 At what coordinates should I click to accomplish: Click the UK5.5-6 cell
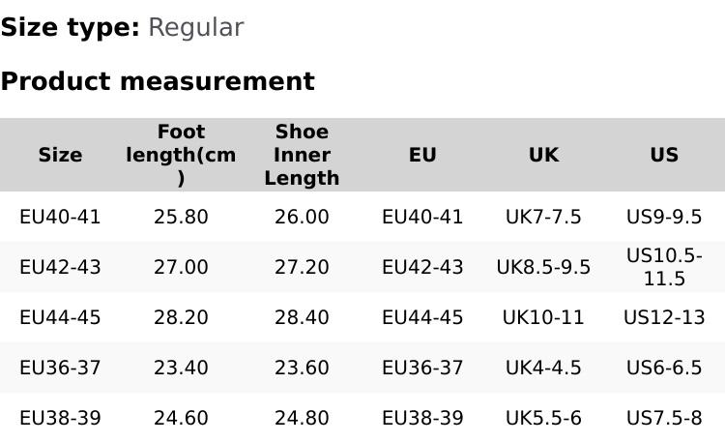click(543, 418)
